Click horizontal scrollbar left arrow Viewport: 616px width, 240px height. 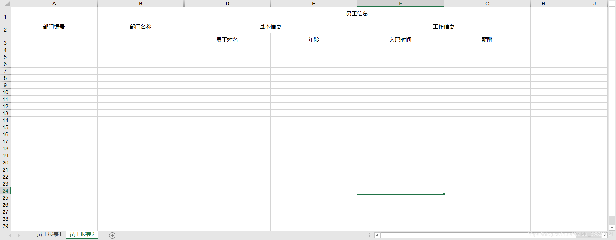click(377, 235)
